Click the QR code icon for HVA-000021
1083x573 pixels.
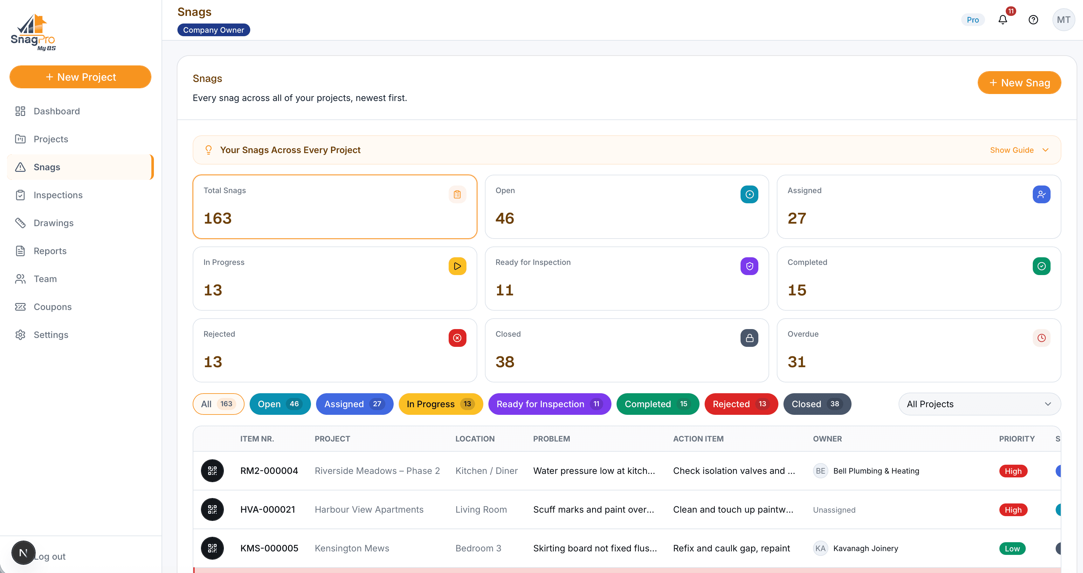[x=212, y=509]
